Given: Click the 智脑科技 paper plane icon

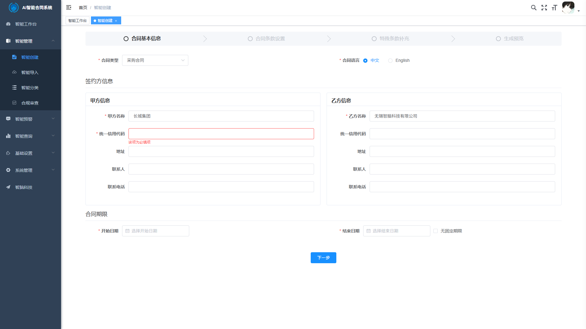Looking at the screenshot, I should (8, 187).
